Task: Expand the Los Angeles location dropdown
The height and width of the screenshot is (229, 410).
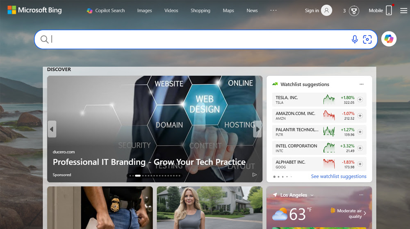Action: coord(312,195)
